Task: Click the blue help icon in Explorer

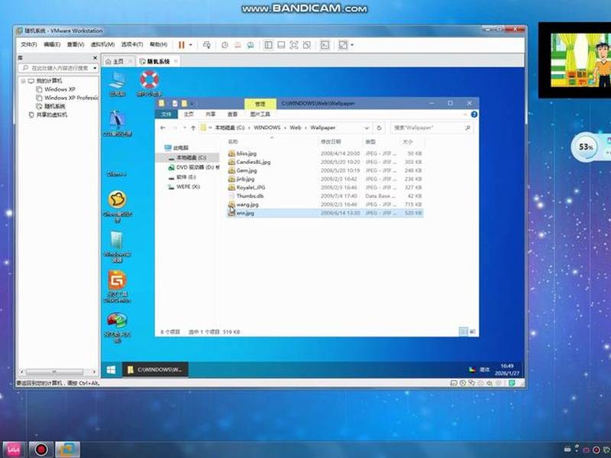Action: pyautogui.click(x=474, y=114)
